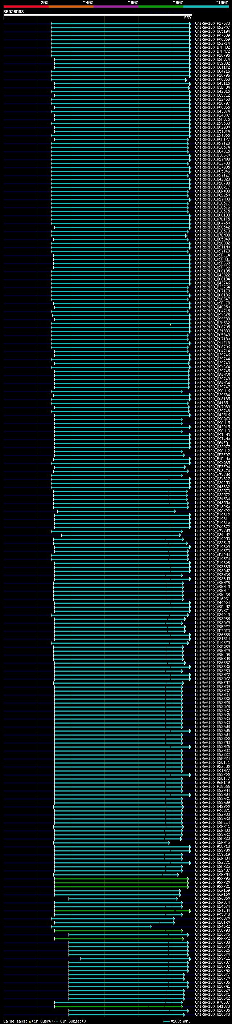Select hit label UniRef100_P24007

pos(212,115)
